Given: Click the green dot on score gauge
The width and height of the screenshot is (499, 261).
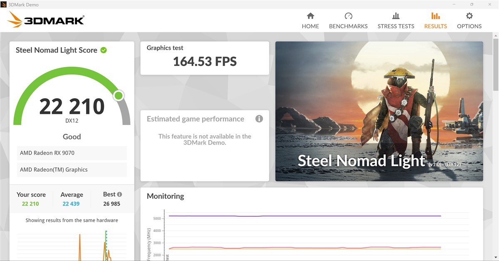Looking at the screenshot, I should [x=119, y=96].
